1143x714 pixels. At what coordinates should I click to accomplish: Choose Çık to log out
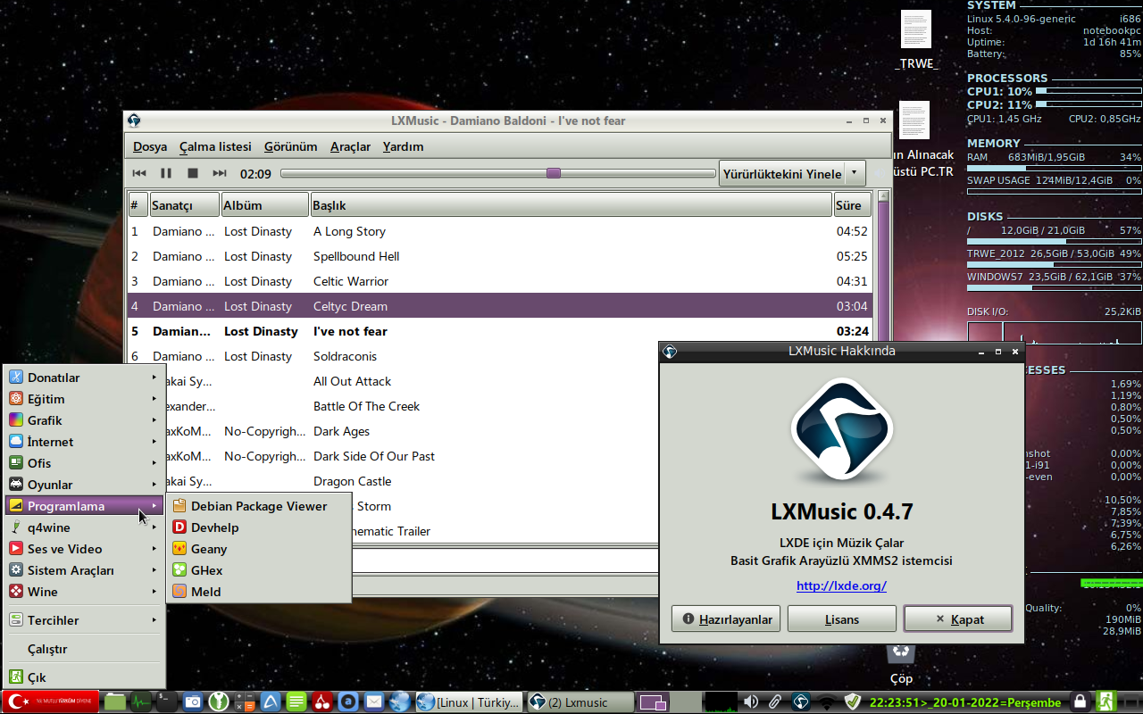tap(85, 677)
